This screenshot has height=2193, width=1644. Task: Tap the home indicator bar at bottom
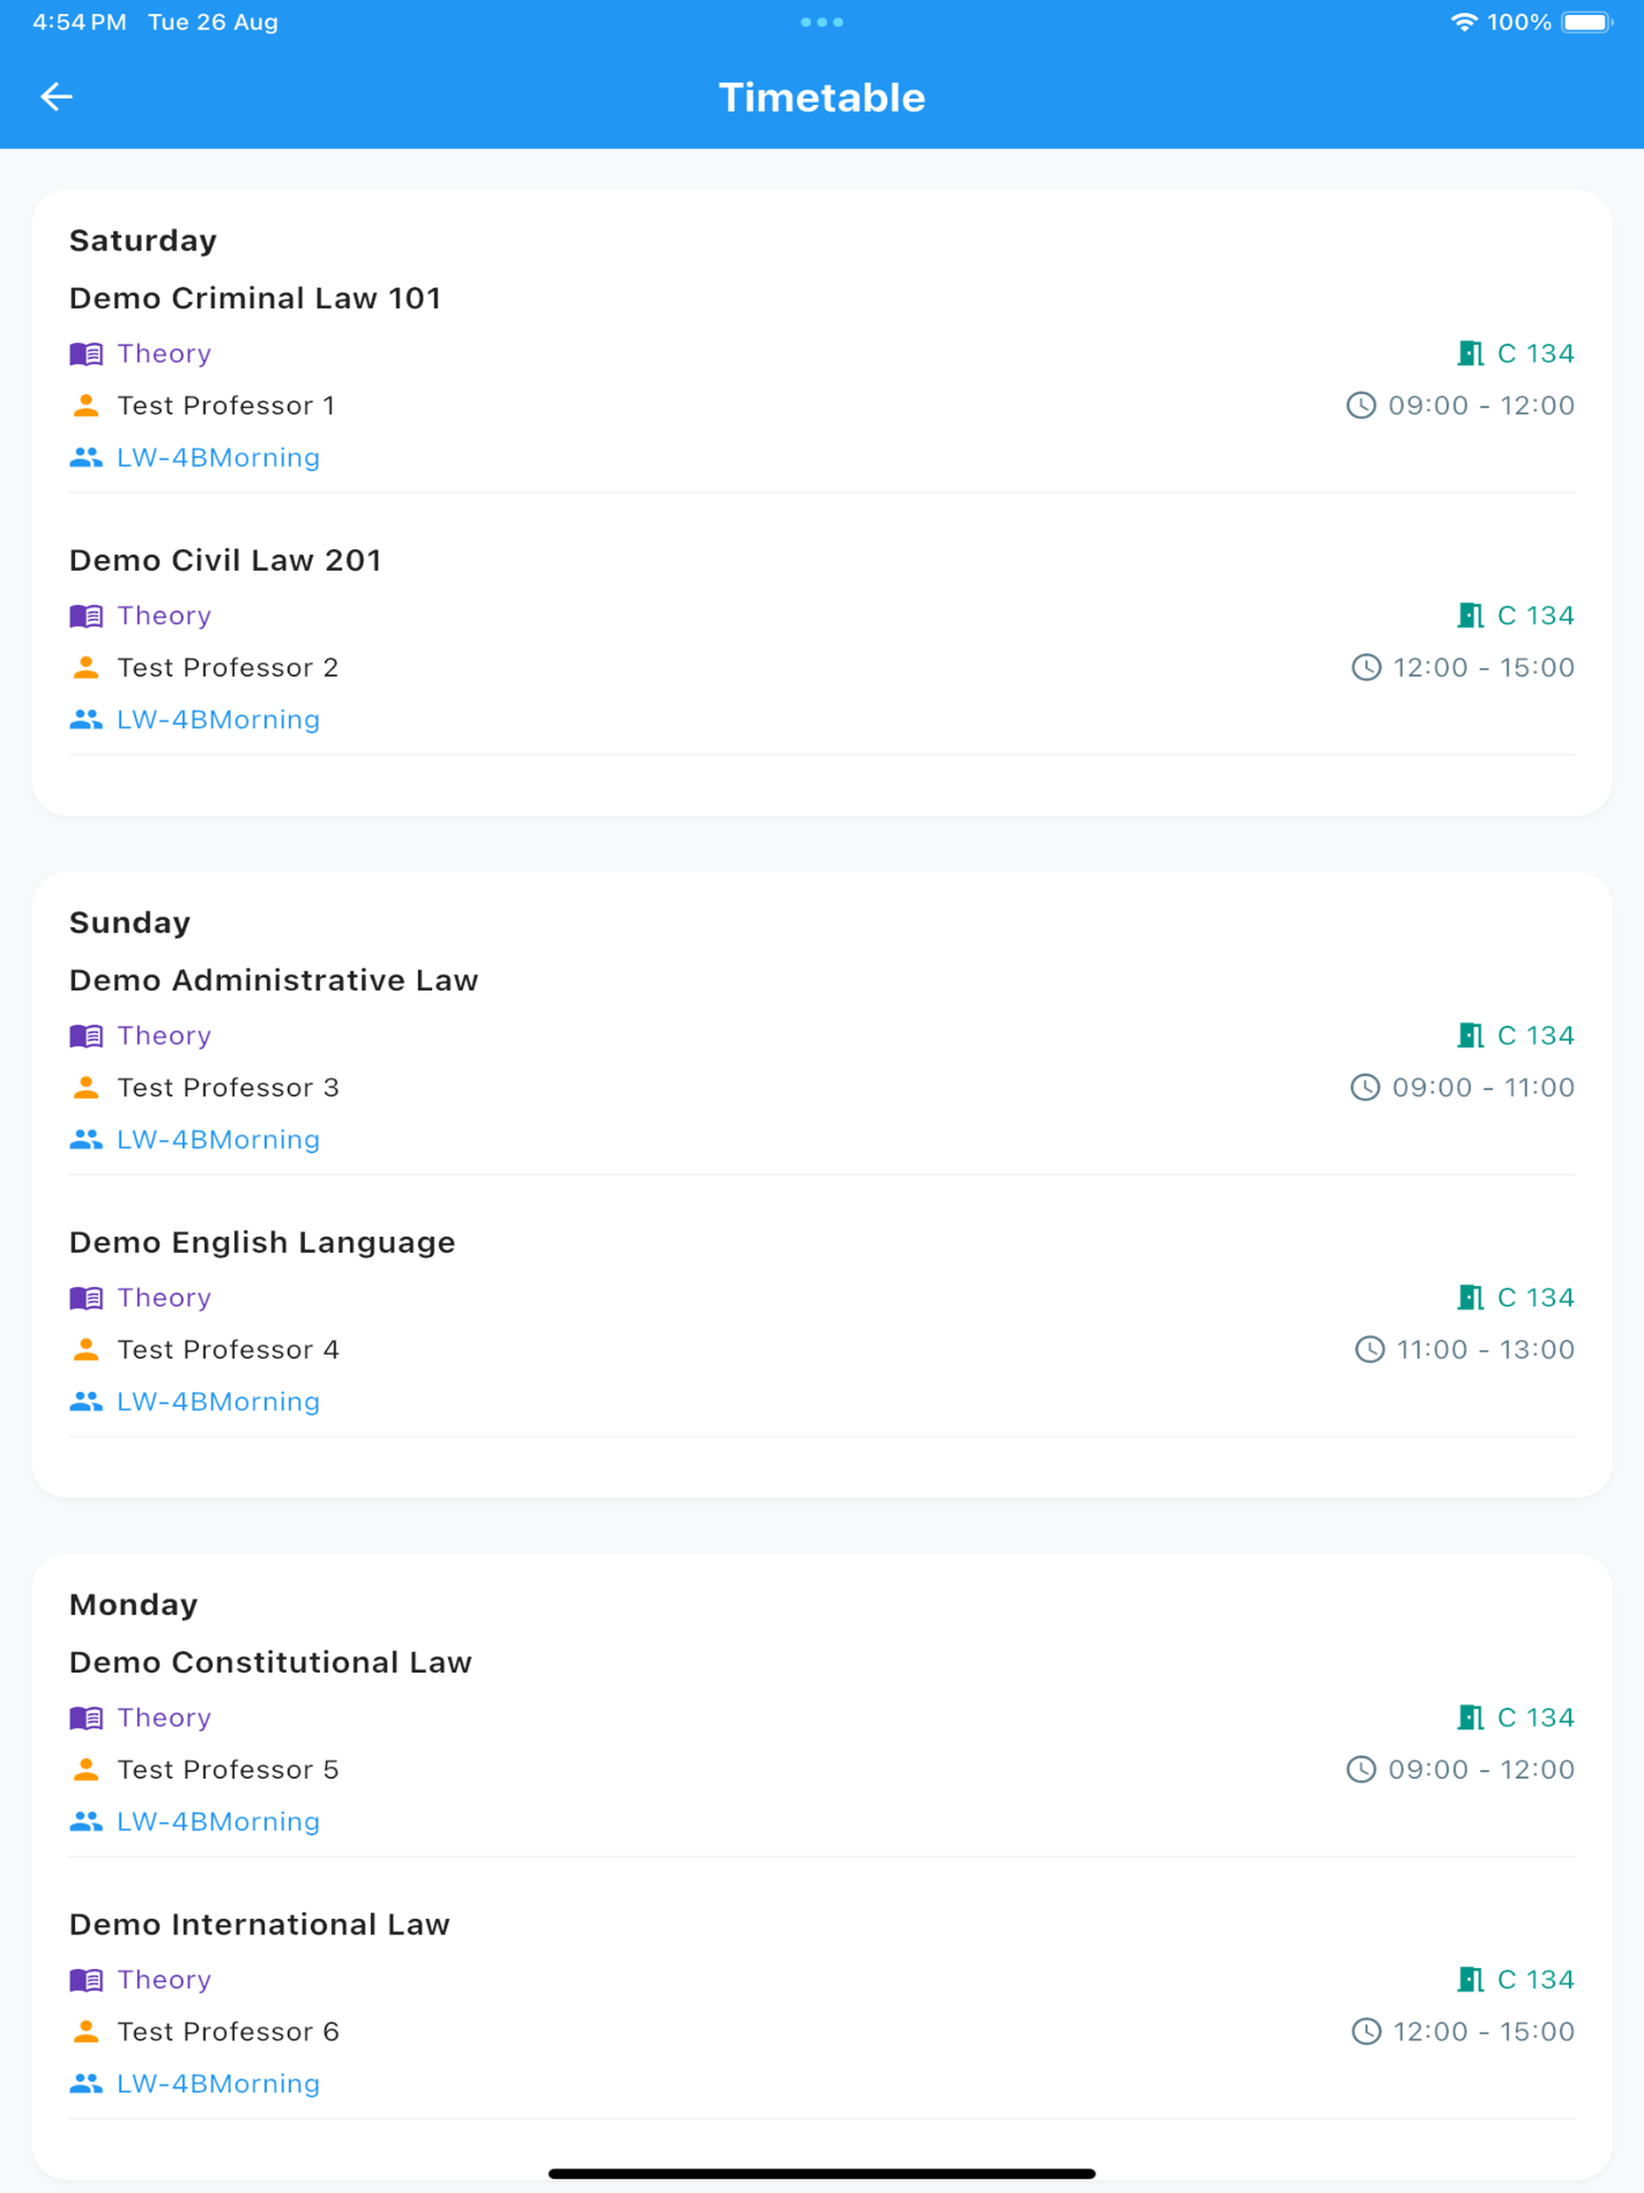(822, 2173)
